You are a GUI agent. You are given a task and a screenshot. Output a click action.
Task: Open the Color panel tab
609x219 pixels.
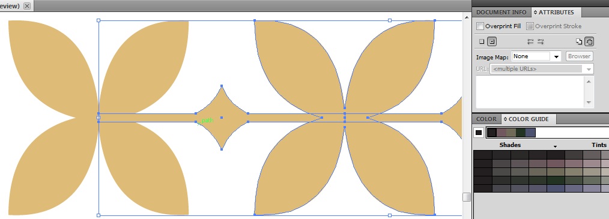(486, 119)
